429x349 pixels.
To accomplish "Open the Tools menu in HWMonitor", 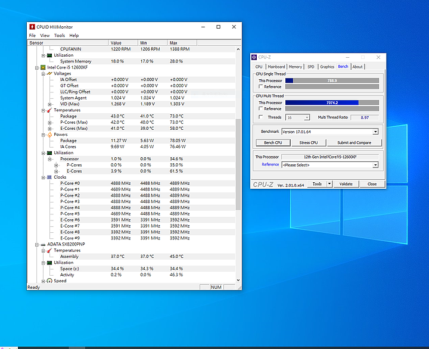I will 60,36.
